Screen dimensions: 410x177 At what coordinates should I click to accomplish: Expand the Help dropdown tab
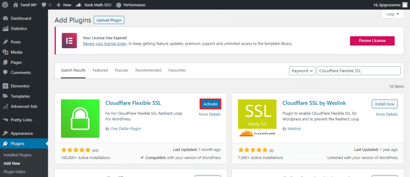point(392,14)
